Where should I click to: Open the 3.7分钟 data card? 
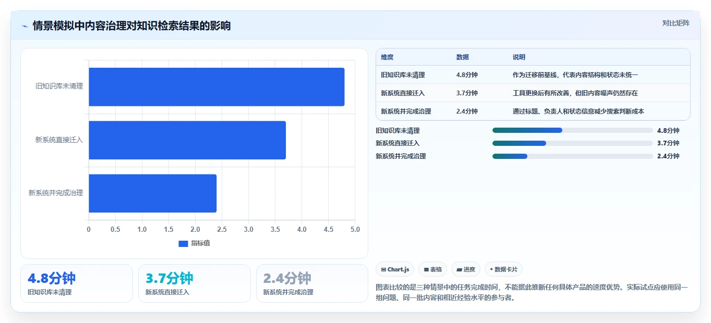coord(195,283)
